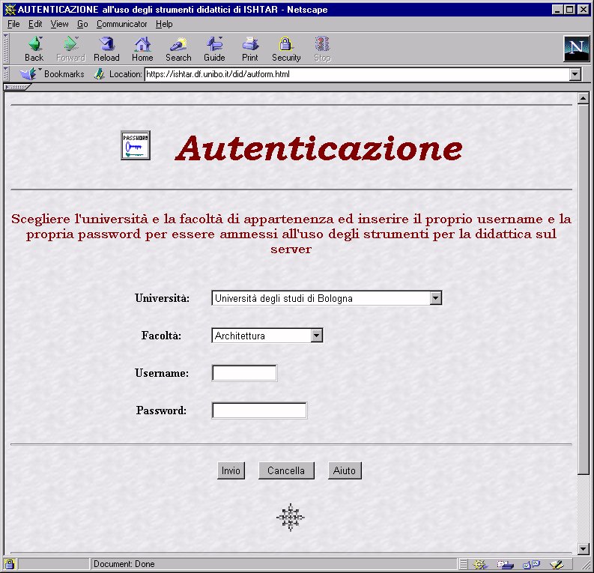The width and height of the screenshot is (594, 573).
Task: Open the View menu
Action: coord(59,24)
